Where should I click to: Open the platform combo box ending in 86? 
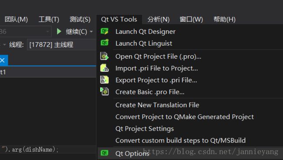click(25, 32)
